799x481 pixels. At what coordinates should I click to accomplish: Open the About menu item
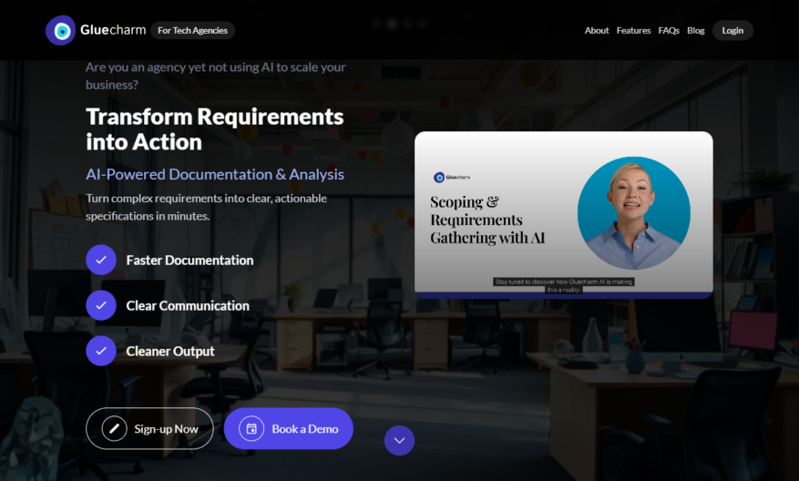coord(597,31)
